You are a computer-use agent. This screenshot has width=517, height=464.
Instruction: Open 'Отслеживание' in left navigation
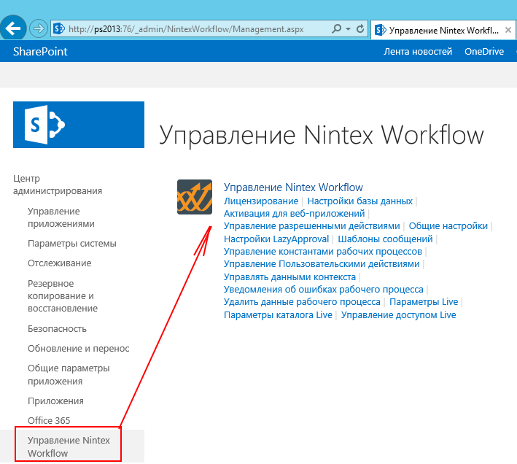click(59, 263)
